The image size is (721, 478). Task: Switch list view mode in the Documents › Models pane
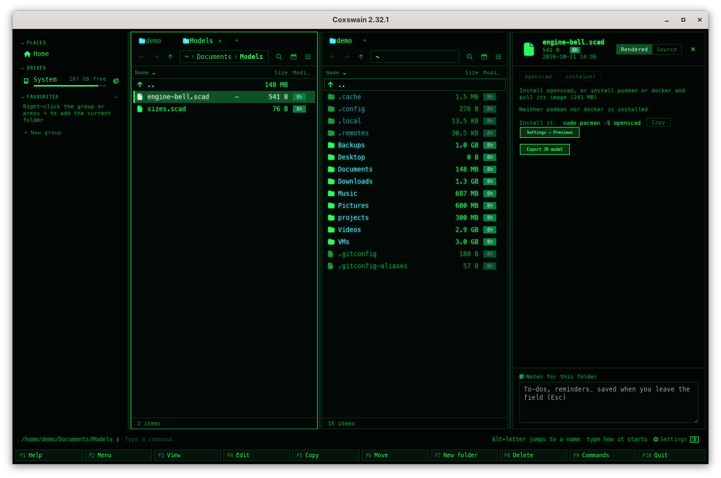[308, 57]
